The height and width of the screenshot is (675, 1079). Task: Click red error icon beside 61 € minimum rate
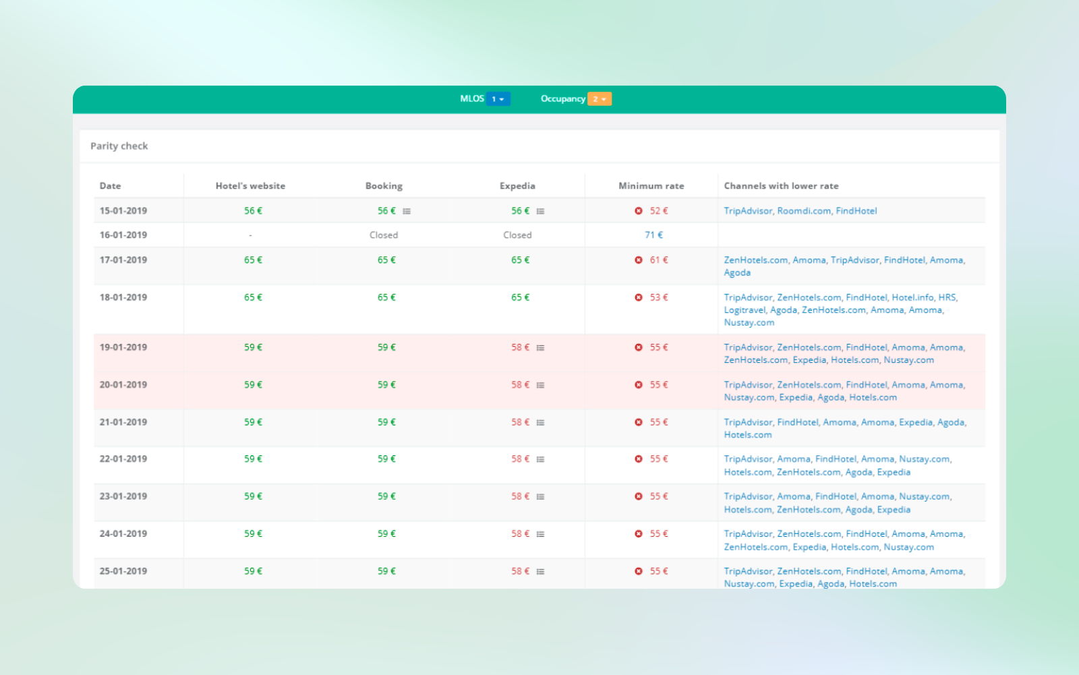coord(639,260)
